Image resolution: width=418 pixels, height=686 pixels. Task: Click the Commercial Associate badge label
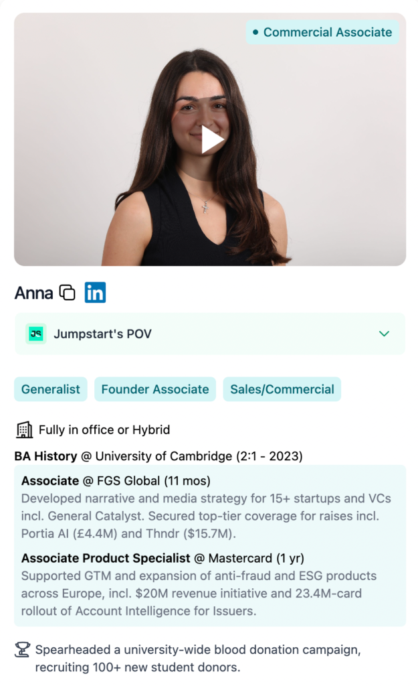[x=327, y=32]
